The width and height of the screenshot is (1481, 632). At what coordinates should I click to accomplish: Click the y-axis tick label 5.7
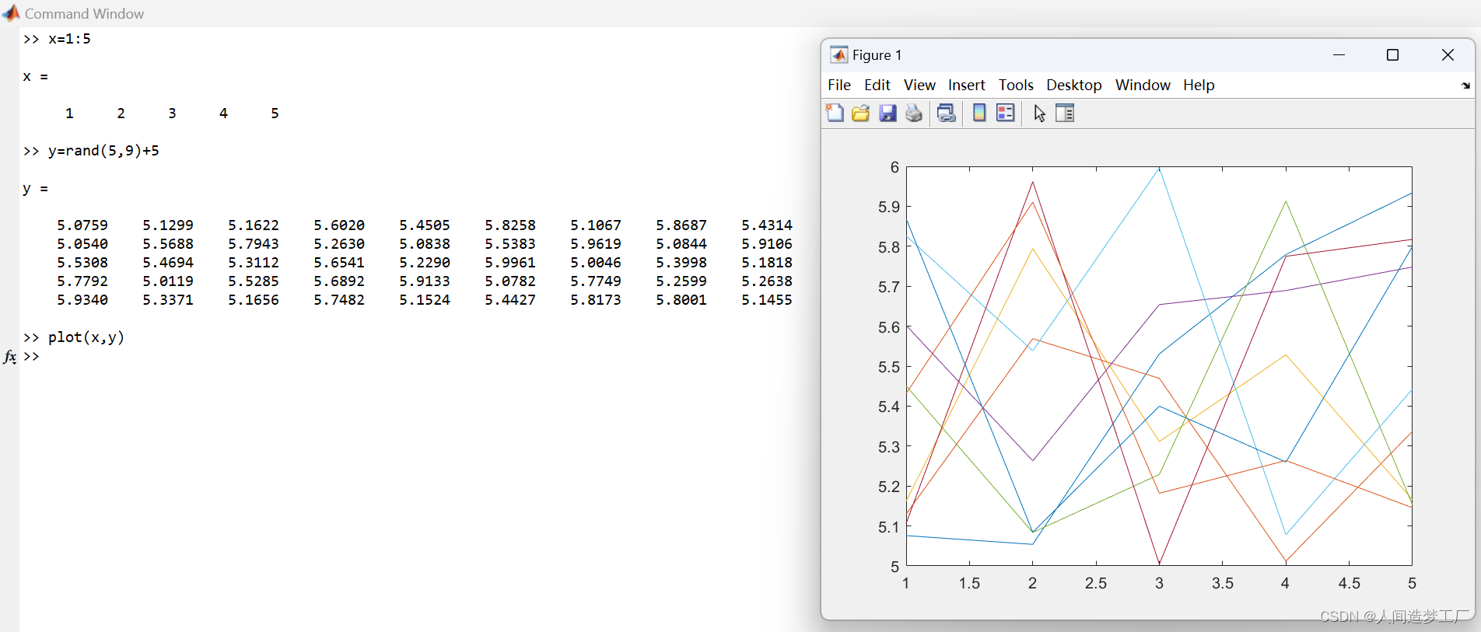[x=888, y=288]
